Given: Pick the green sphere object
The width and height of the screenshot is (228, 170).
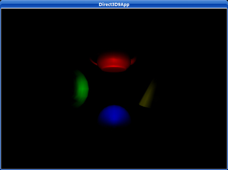Looking at the screenshot, I should coord(81,89).
